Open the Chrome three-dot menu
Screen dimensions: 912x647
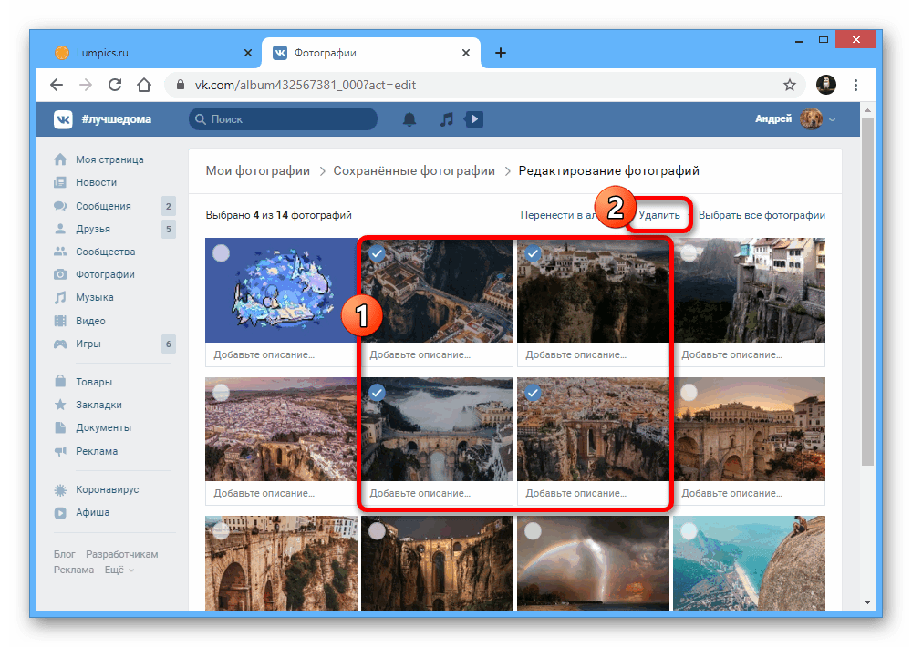coord(855,85)
